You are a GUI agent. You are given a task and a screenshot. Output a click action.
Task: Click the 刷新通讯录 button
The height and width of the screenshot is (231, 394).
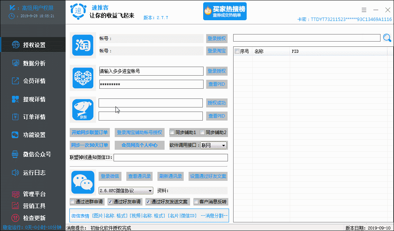[x=171, y=176]
